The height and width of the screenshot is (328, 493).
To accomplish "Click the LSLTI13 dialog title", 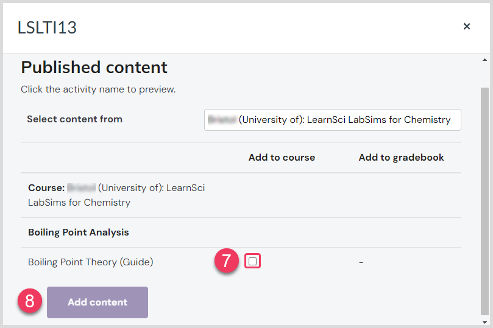I will tap(47, 27).
